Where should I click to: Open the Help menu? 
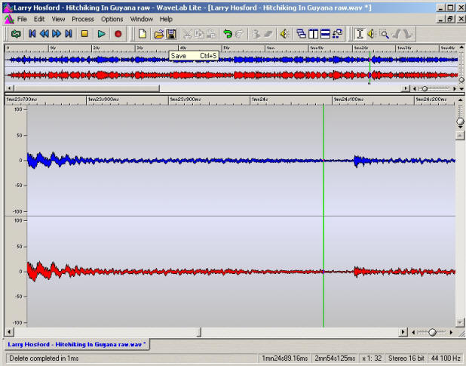tap(166, 19)
